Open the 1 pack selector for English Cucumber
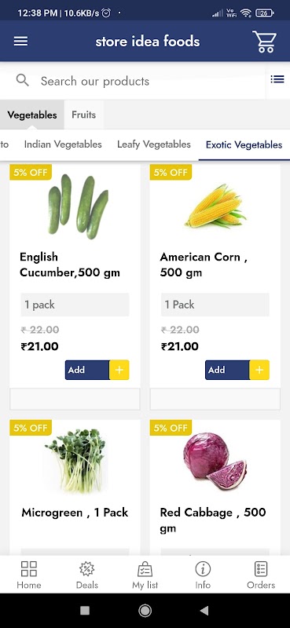 (75, 305)
